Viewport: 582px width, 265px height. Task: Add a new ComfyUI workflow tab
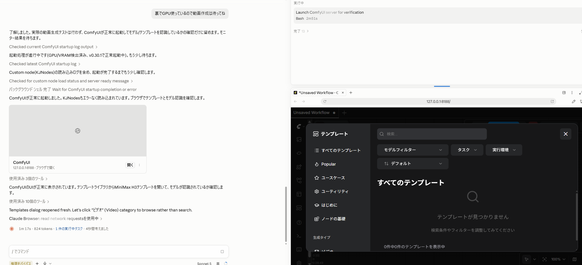pyautogui.click(x=344, y=113)
